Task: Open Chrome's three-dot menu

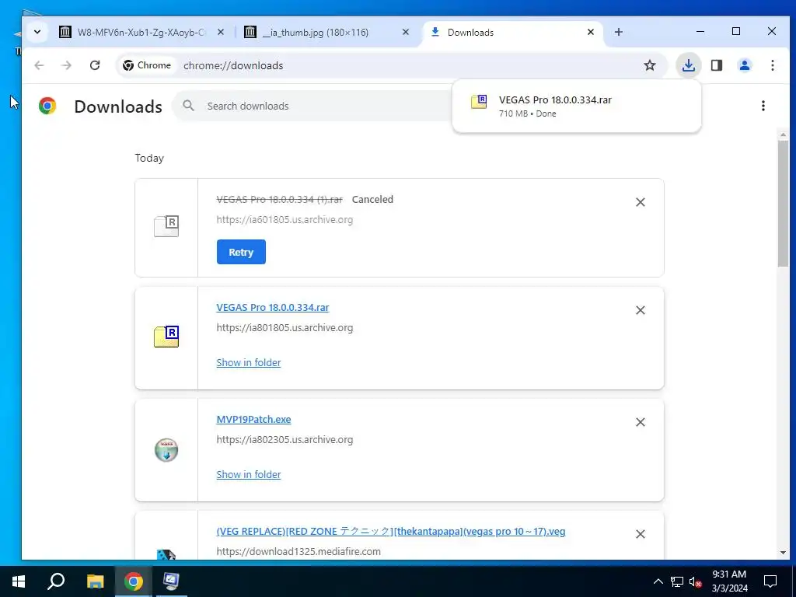Action: 772,65
